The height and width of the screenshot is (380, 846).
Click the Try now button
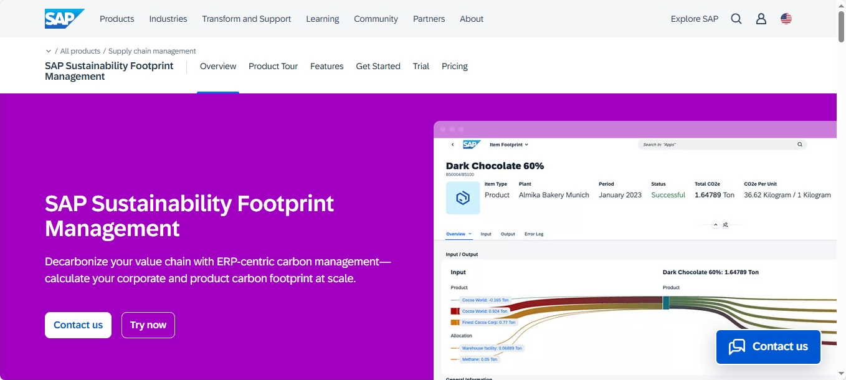[148, 325]
